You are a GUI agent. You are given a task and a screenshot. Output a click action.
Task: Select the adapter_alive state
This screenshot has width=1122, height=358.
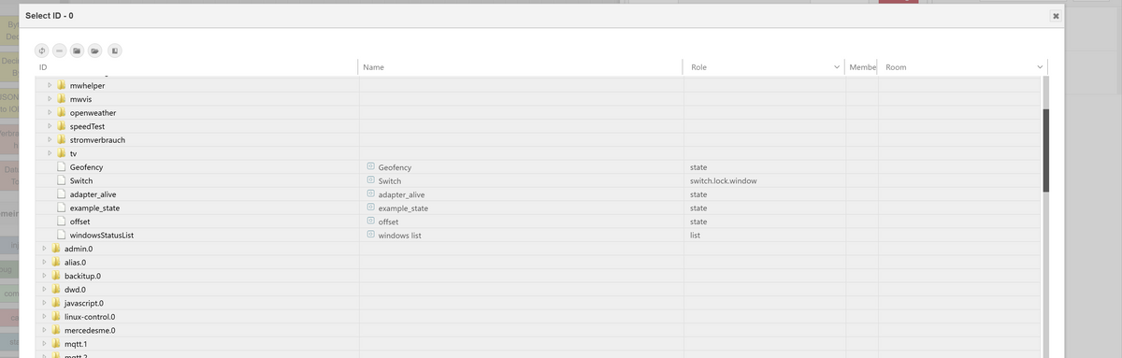pyautogui.click(x=93, y=194)
